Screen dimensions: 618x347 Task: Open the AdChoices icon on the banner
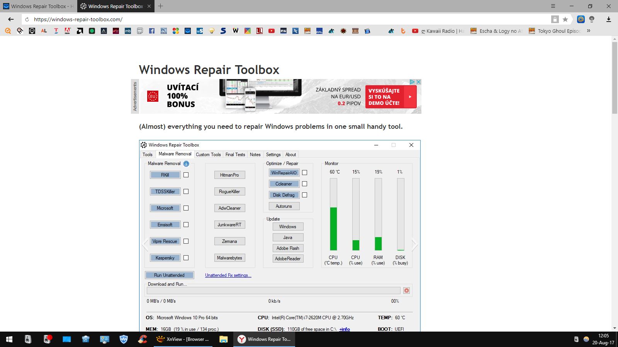[x=412, y=82]
